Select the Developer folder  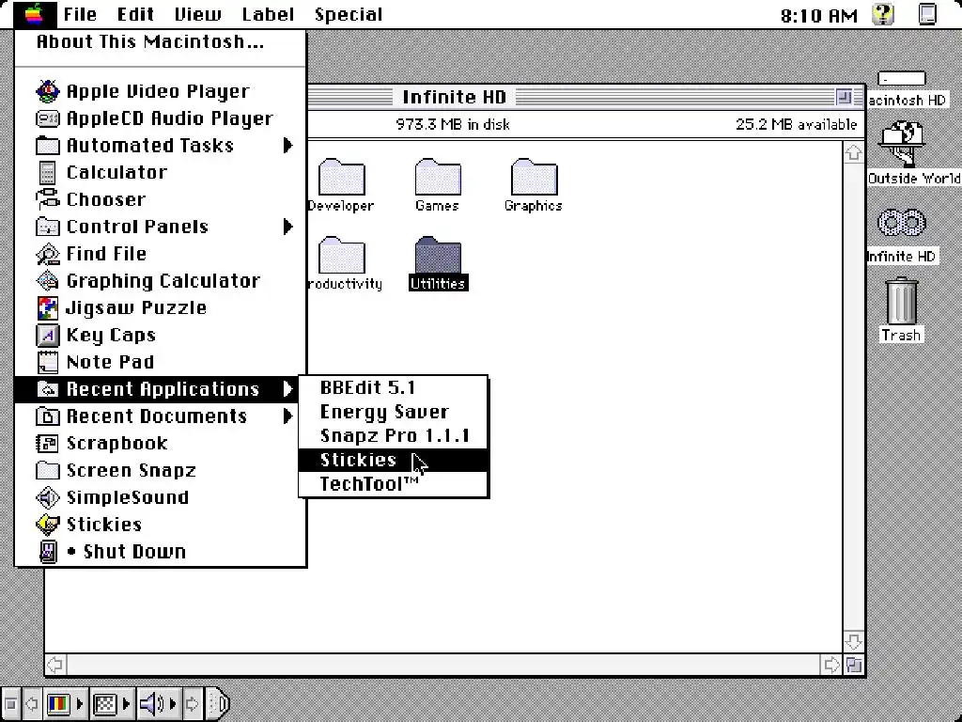point(341,185)
